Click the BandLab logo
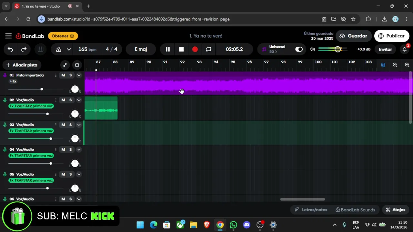 (30, 36)
